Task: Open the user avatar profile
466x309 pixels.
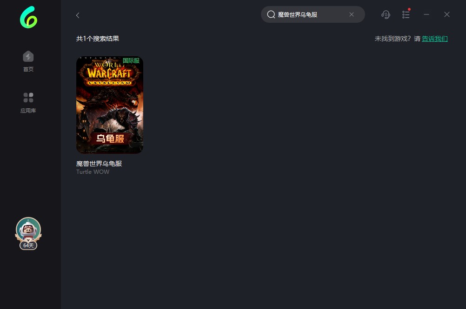Action: [x=28, y=229]
